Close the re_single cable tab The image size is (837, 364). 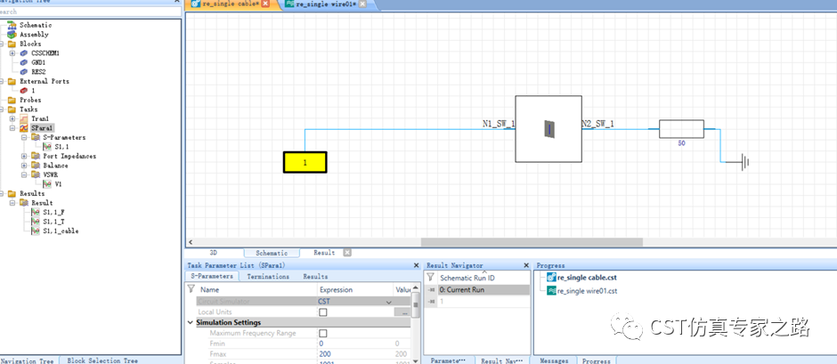point(265,4)
